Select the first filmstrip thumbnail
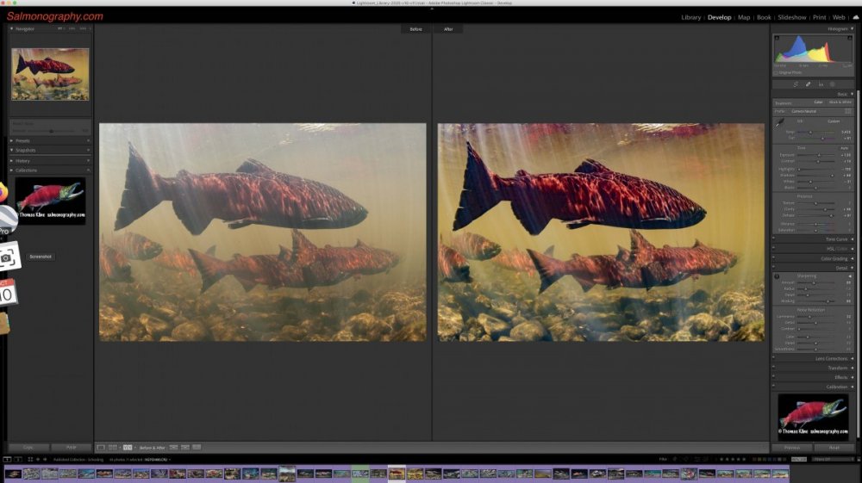The width and height of the screenshot is (862, 483). (13, 474)
